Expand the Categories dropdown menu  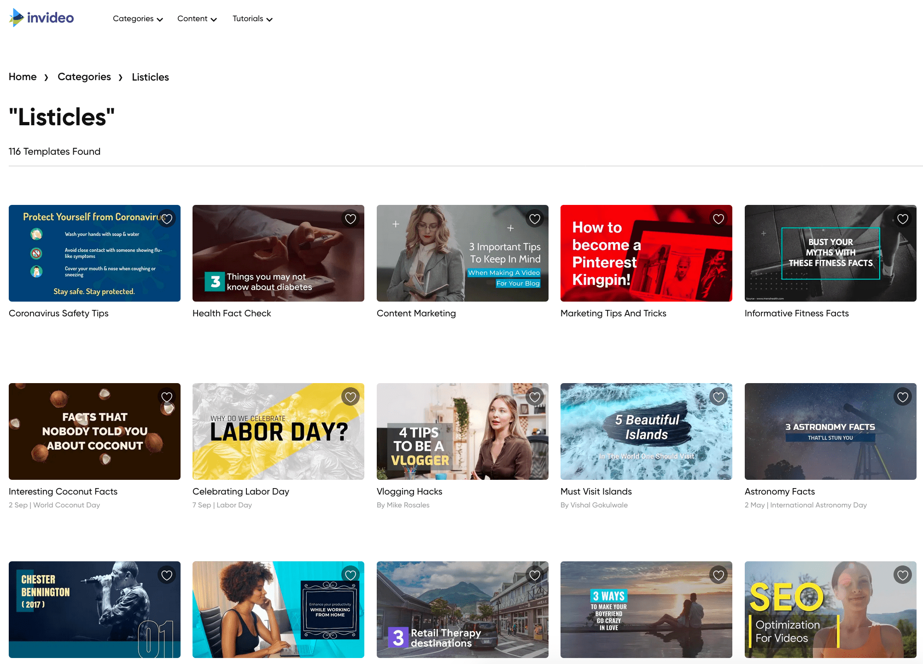[138, 19]
